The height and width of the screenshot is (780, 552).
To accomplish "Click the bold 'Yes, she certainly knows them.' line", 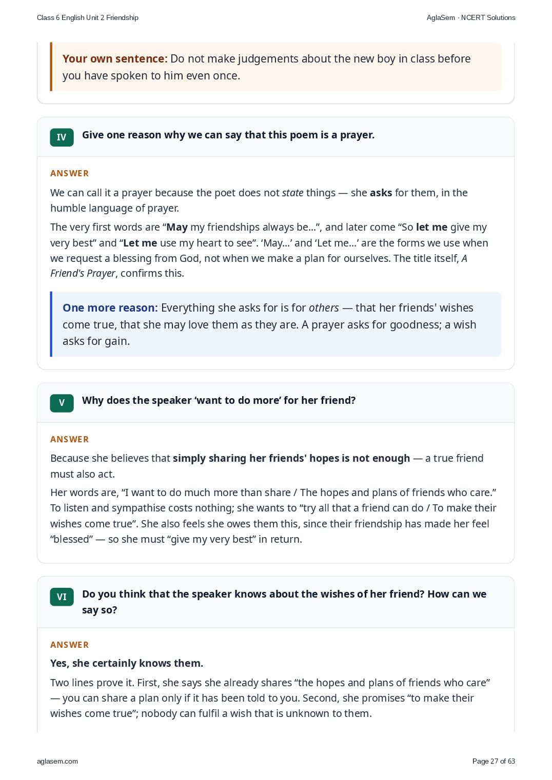I will pos(127,663).
